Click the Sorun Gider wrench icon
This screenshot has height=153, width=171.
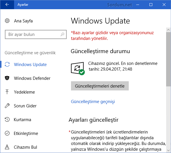click(x=7, y=106)
